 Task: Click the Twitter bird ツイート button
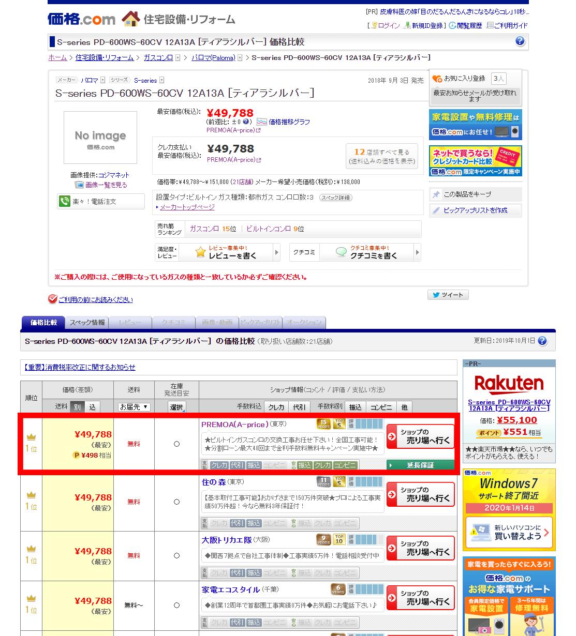point(448,295)
